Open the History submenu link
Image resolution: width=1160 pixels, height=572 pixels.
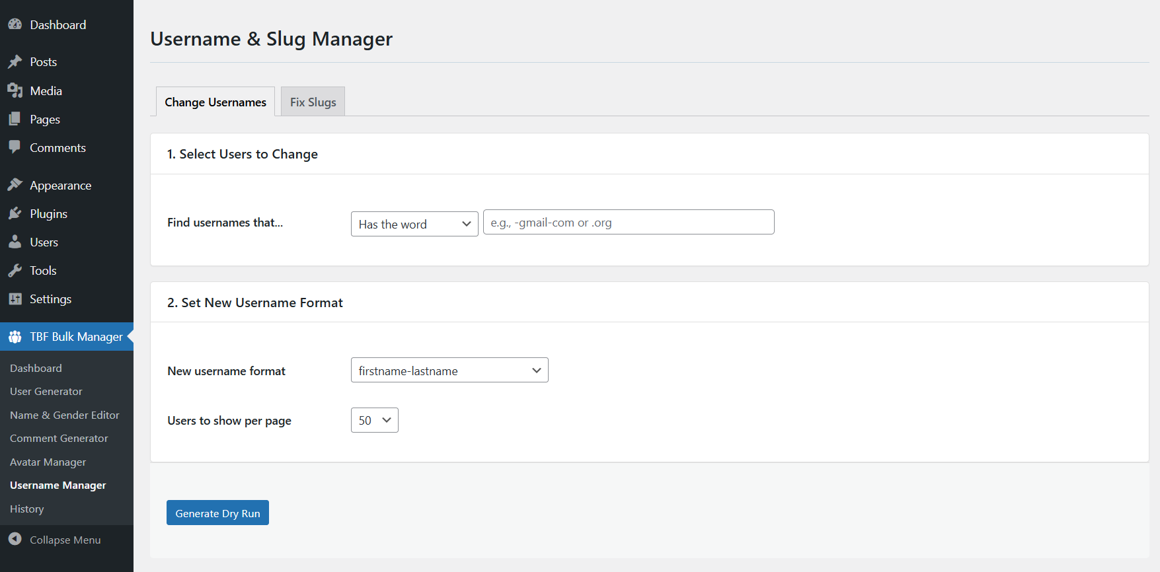point(27,509)
